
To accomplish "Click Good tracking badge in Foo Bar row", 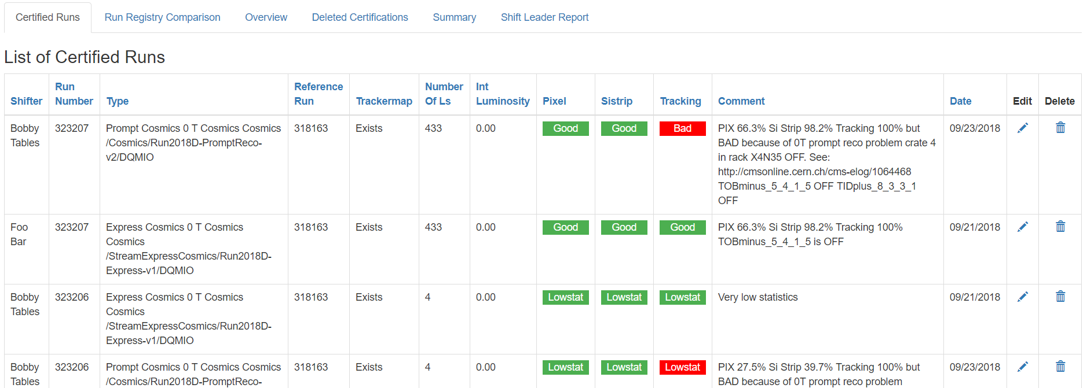I will coord(682,227).
